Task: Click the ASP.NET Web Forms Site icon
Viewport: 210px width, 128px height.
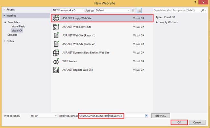Action: point(56,27)
